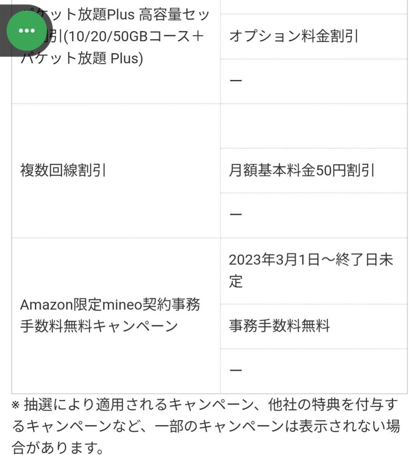Select the オプション料金割引 cell
The height and width of the screenshot is (455, 419).
click(293, 36)
